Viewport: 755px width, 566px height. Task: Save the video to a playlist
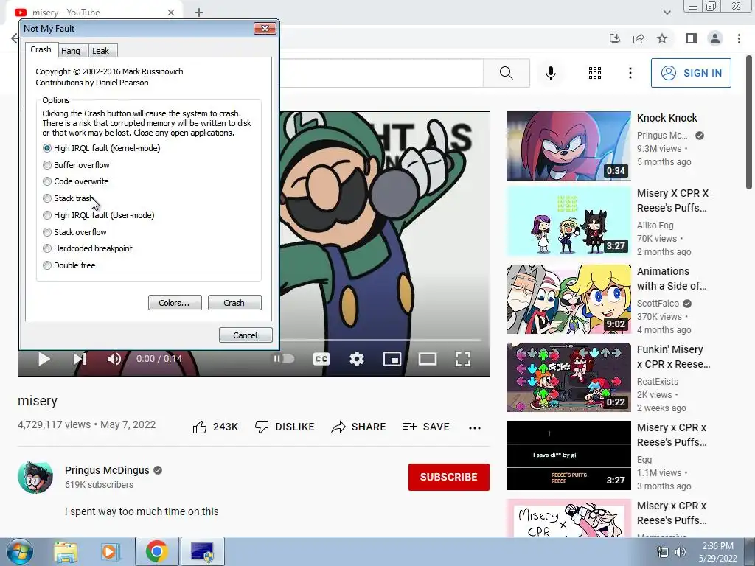[426, 427]
